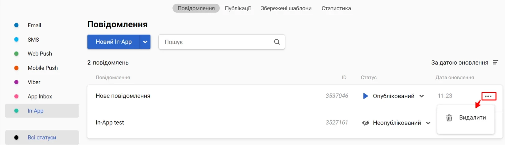Expand the Новий In-App dropdown arrow
This screenshot has height=145, width=505.
(145, 42)
